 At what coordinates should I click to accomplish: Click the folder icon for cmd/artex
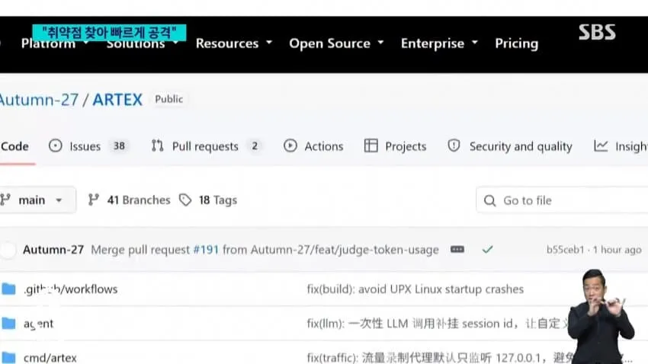click(x=8, y=357)
